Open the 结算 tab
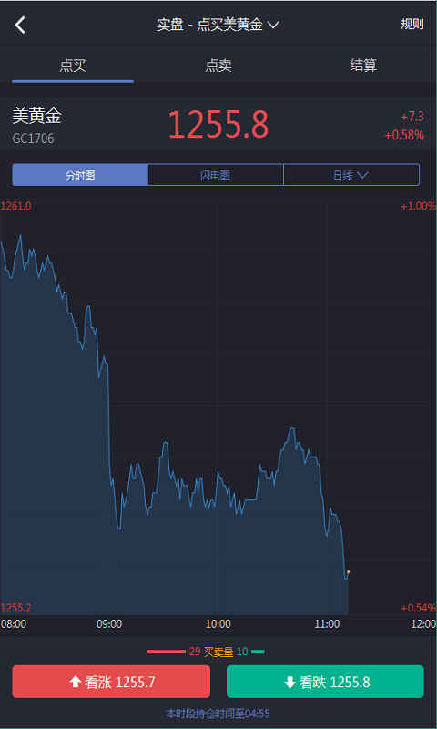 (x=363, y=66)
